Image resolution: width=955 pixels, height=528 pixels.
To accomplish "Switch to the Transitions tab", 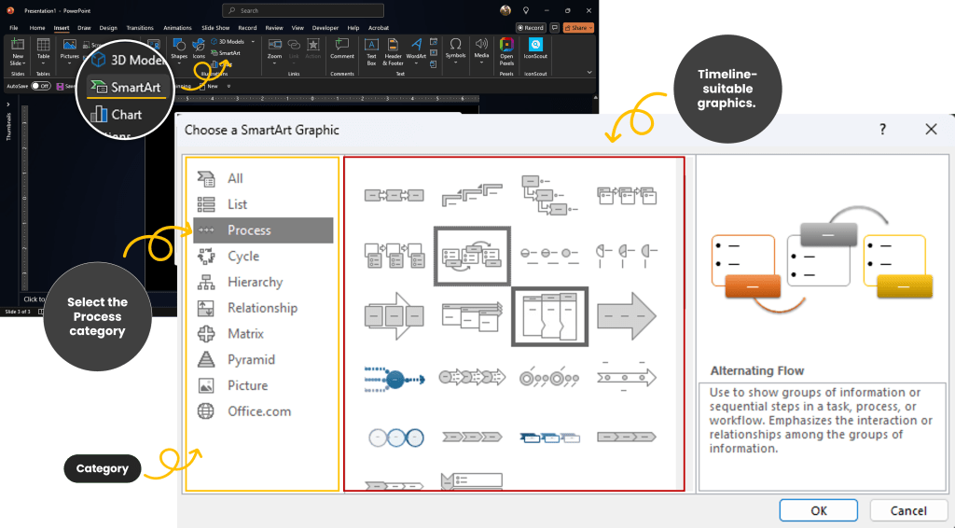I will 140,28.
